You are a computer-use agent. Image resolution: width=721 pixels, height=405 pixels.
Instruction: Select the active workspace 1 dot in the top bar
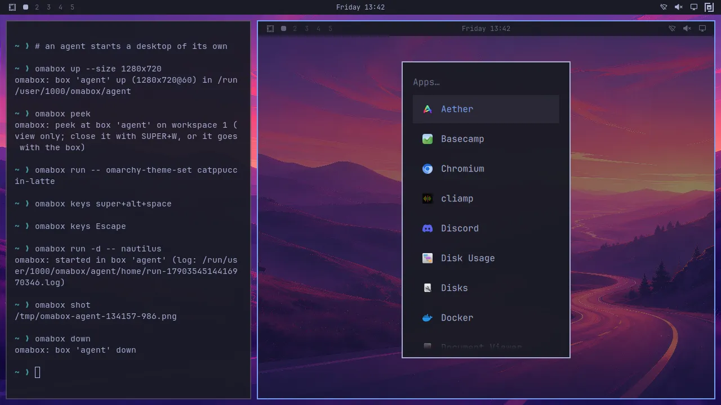click(25, 7)
